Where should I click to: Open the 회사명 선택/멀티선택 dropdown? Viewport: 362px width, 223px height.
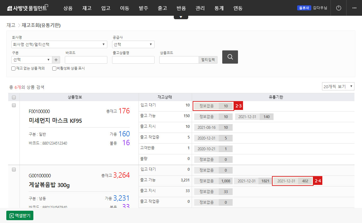click(59, 44)
